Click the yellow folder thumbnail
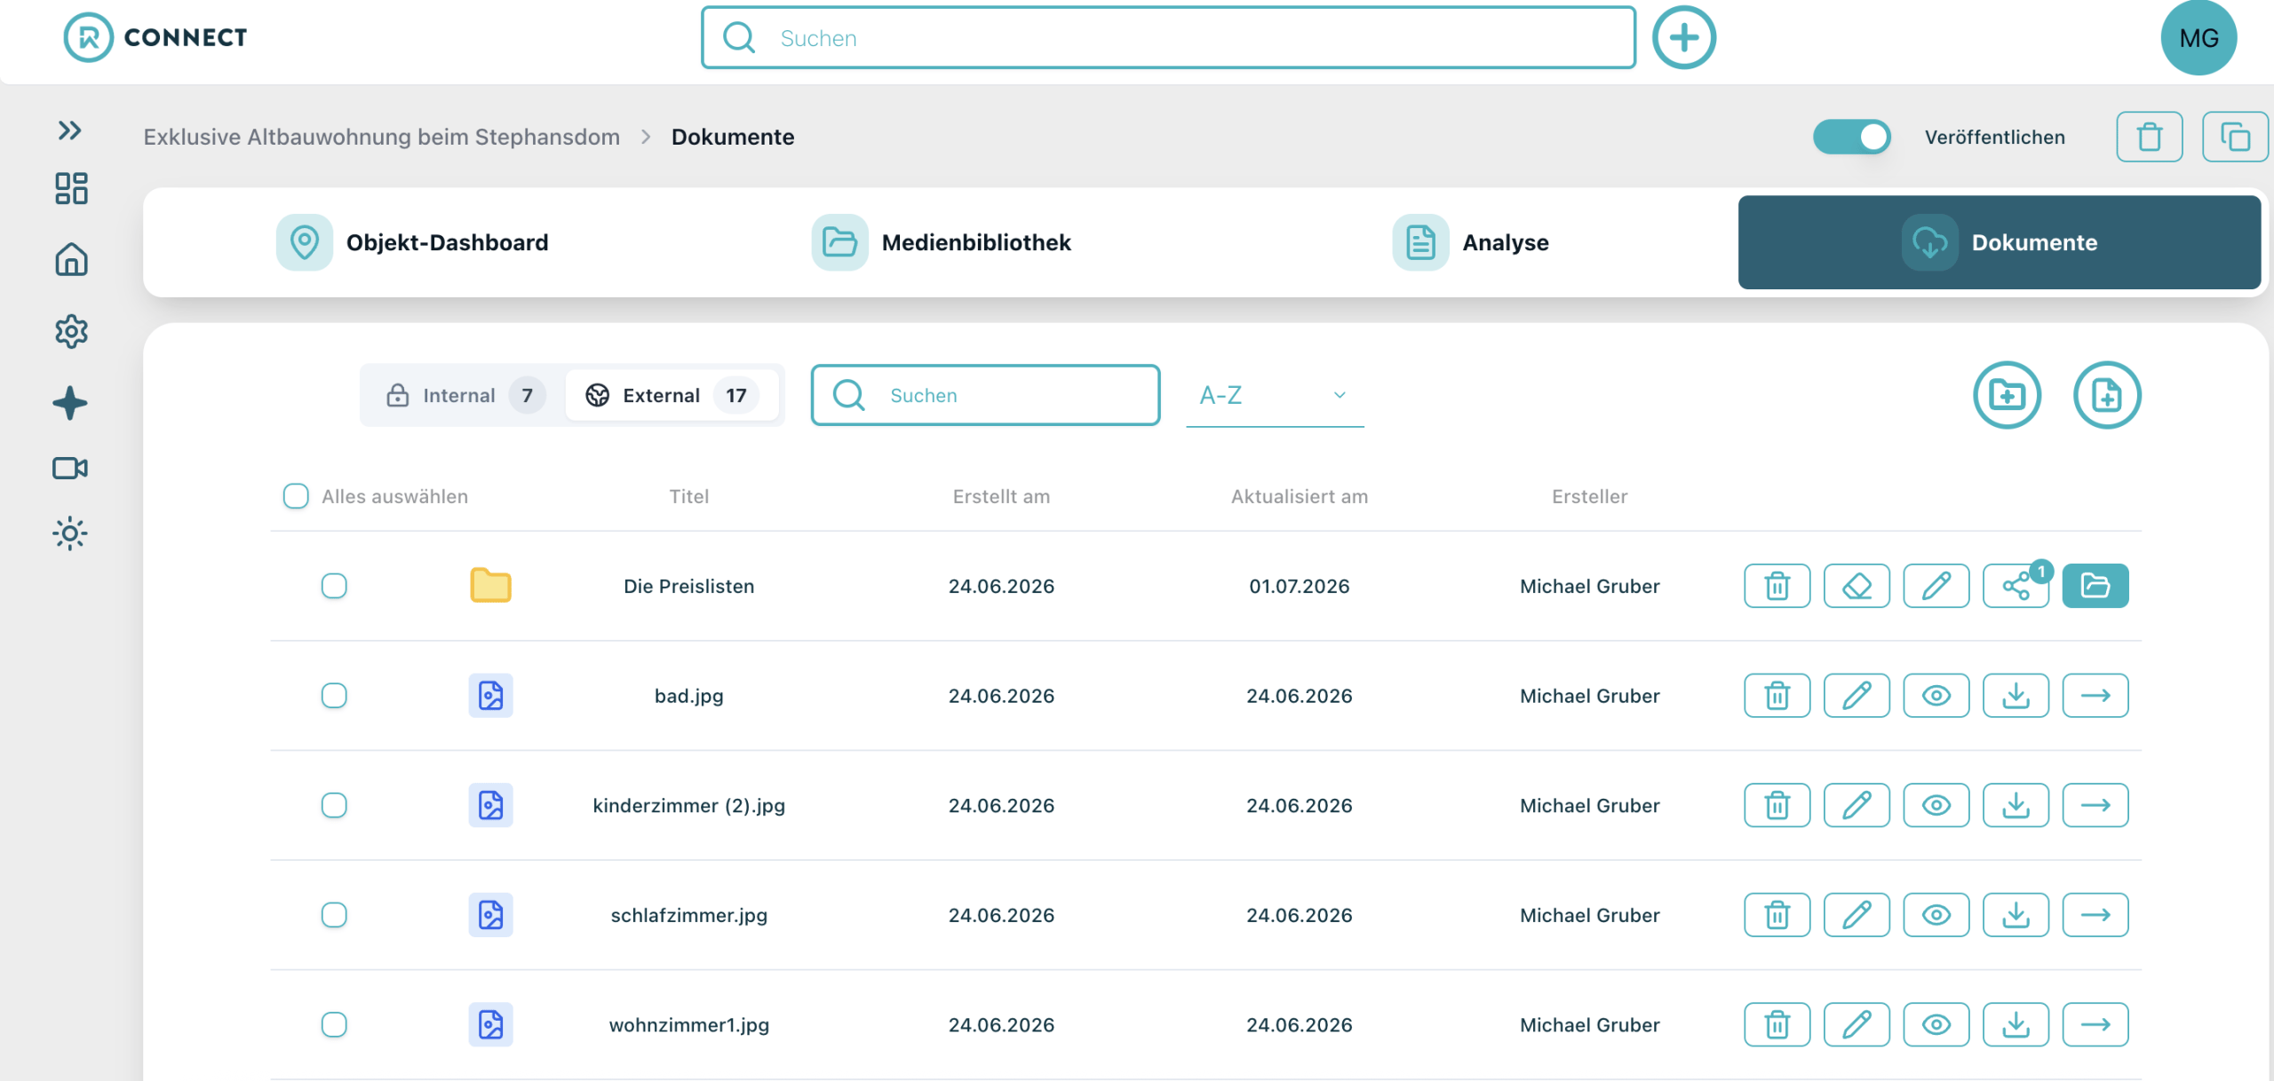The height and width of the screenshot is (1081, 2274). pos(490,586)
